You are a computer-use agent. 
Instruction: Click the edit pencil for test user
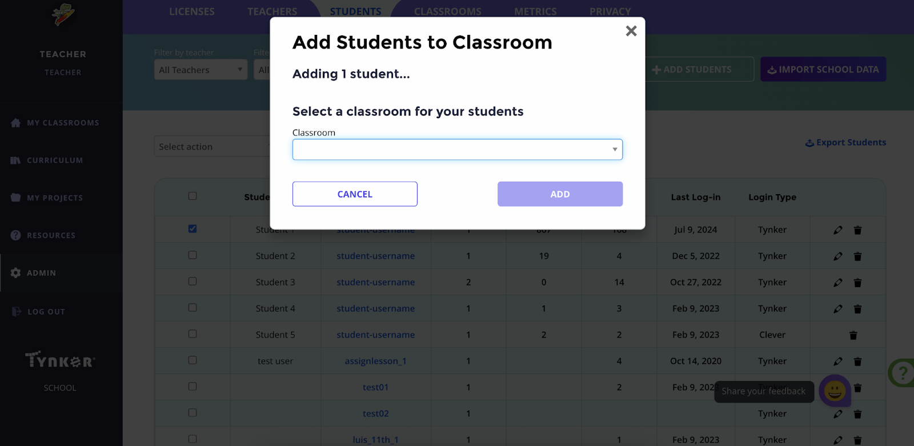pos(837,361)
